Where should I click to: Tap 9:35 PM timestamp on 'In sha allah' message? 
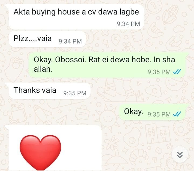[x=159, y=72]
